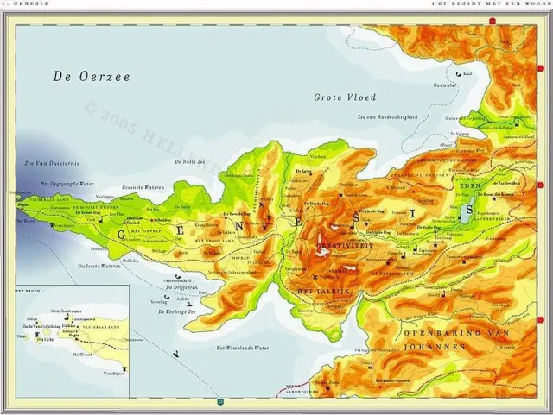Screen dimensions: 553x415
Task: Click icon below De Boom der Kennis
Action: pyautogui.click(x=493, y=198)
